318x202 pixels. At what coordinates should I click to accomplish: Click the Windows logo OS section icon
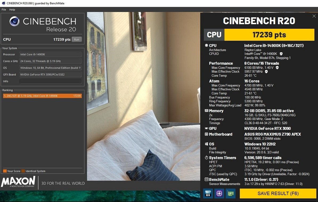pyautogui.click(x=206, y=144)
